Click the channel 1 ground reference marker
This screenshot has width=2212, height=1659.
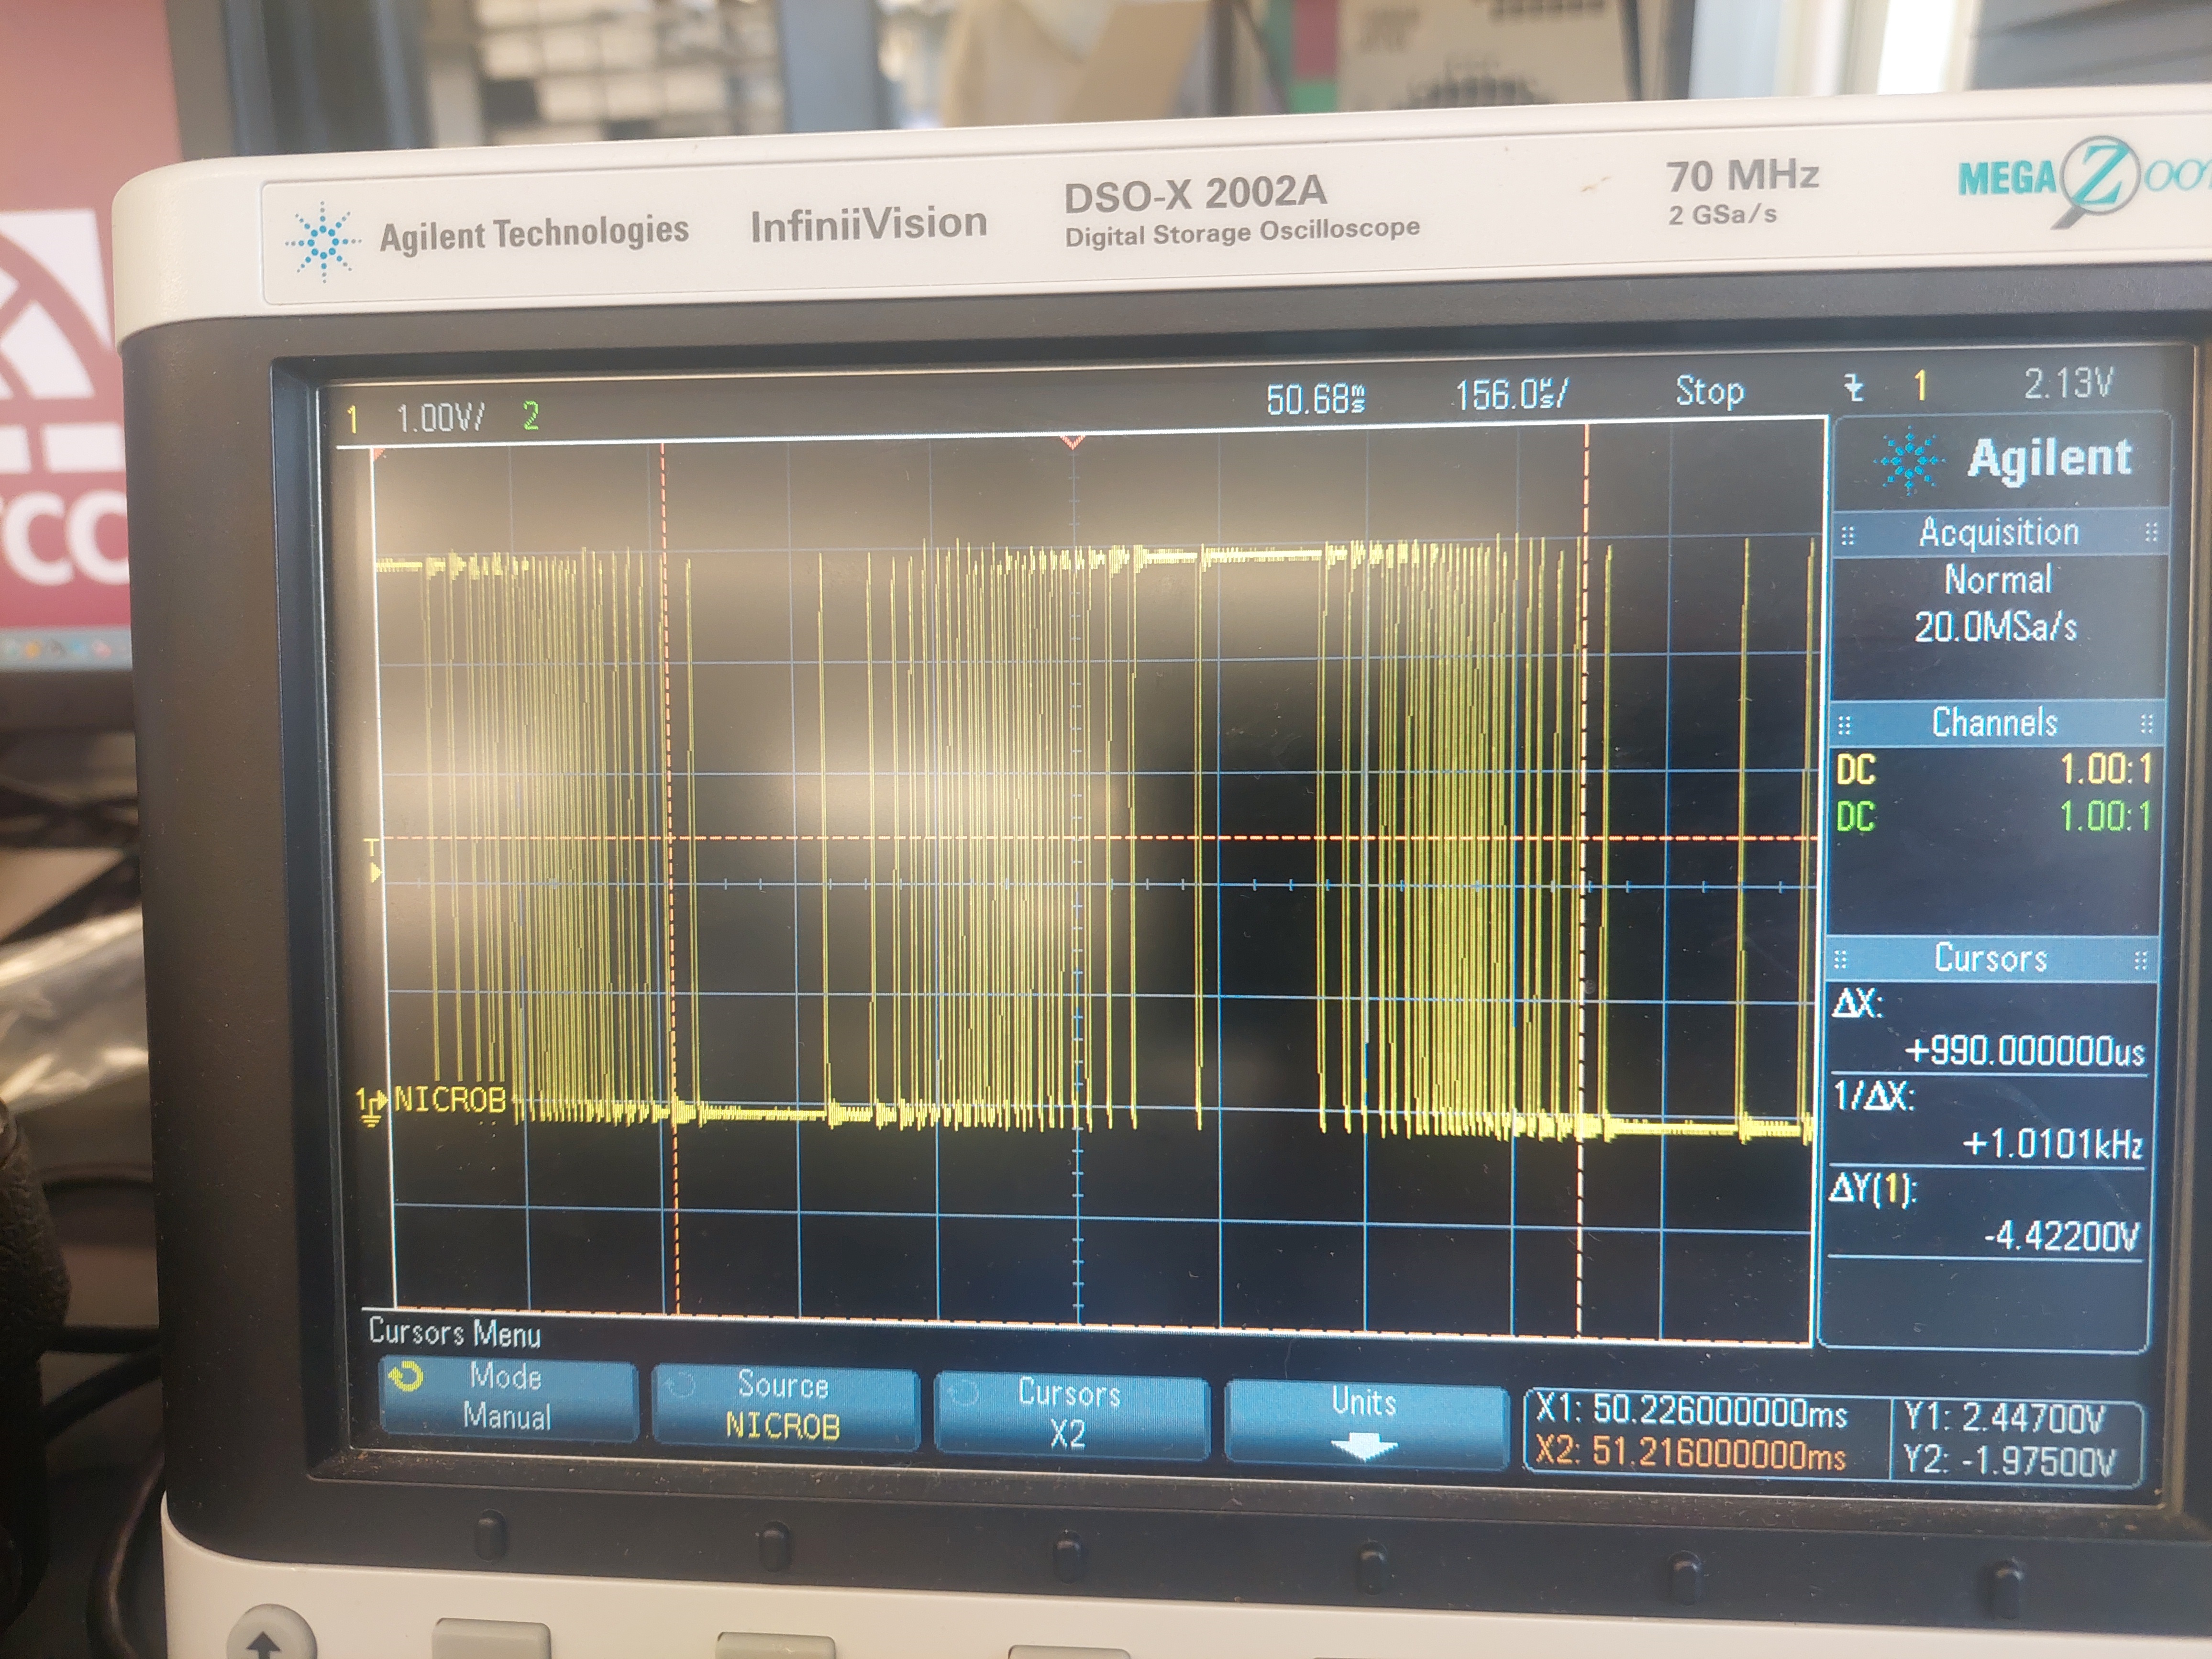tap(371, 1106)
